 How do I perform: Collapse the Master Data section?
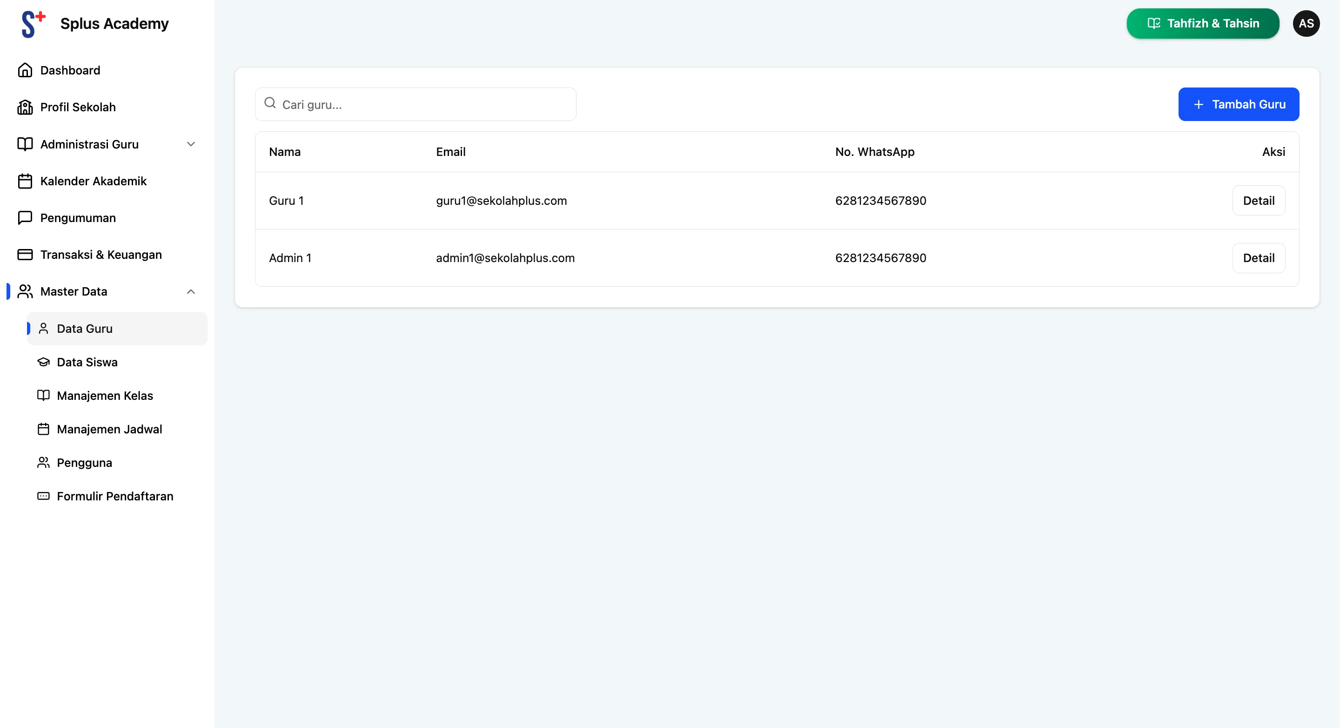pos(190,291)
